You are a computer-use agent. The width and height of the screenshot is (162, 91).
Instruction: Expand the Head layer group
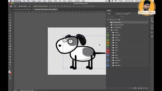112,48
